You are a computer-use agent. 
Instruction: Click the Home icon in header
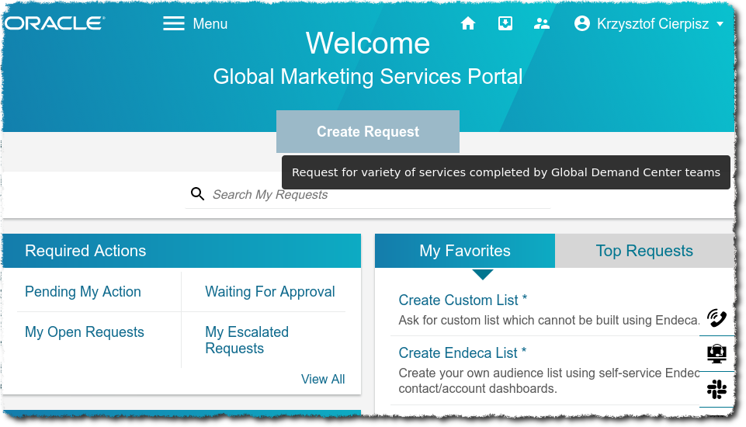(x=467, y=24)
